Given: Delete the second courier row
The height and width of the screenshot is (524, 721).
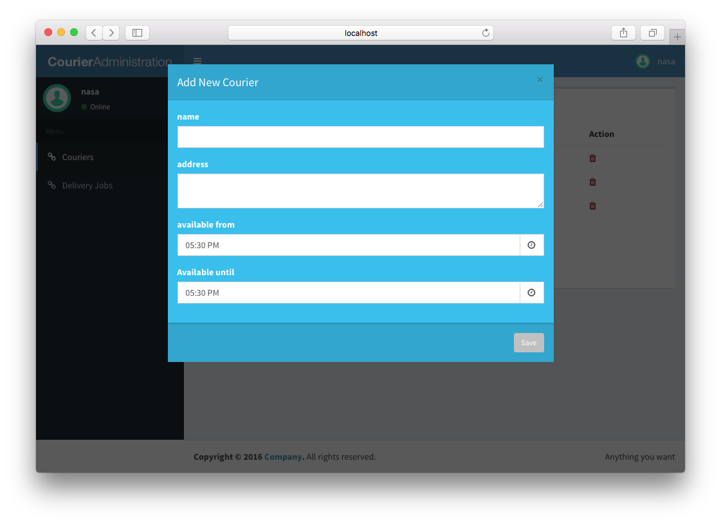Looking at the screenshot, I should point(593,182).
